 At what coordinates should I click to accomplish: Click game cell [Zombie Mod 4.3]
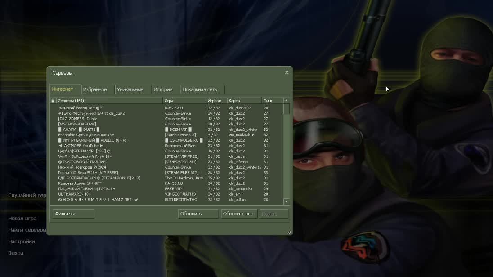180,135
